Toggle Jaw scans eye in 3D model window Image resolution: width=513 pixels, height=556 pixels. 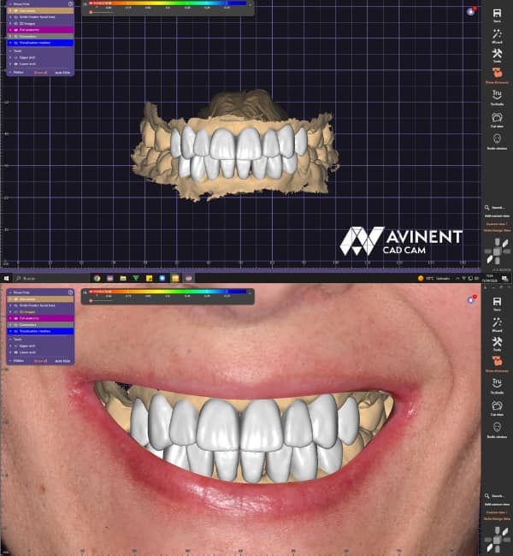16,10
